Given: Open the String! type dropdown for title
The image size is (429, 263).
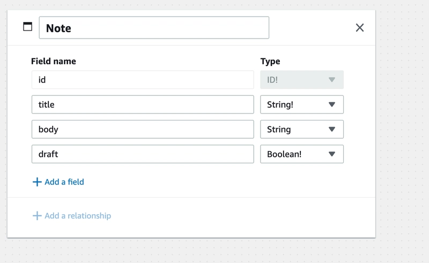Looking at the screenshot, I should [302, 104].
